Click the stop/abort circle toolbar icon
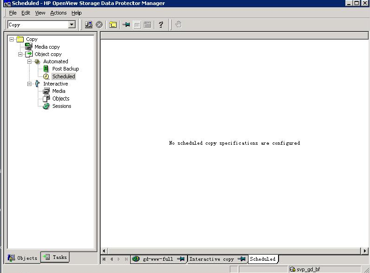The image size is (370, 273). click(x=99, y=25)
